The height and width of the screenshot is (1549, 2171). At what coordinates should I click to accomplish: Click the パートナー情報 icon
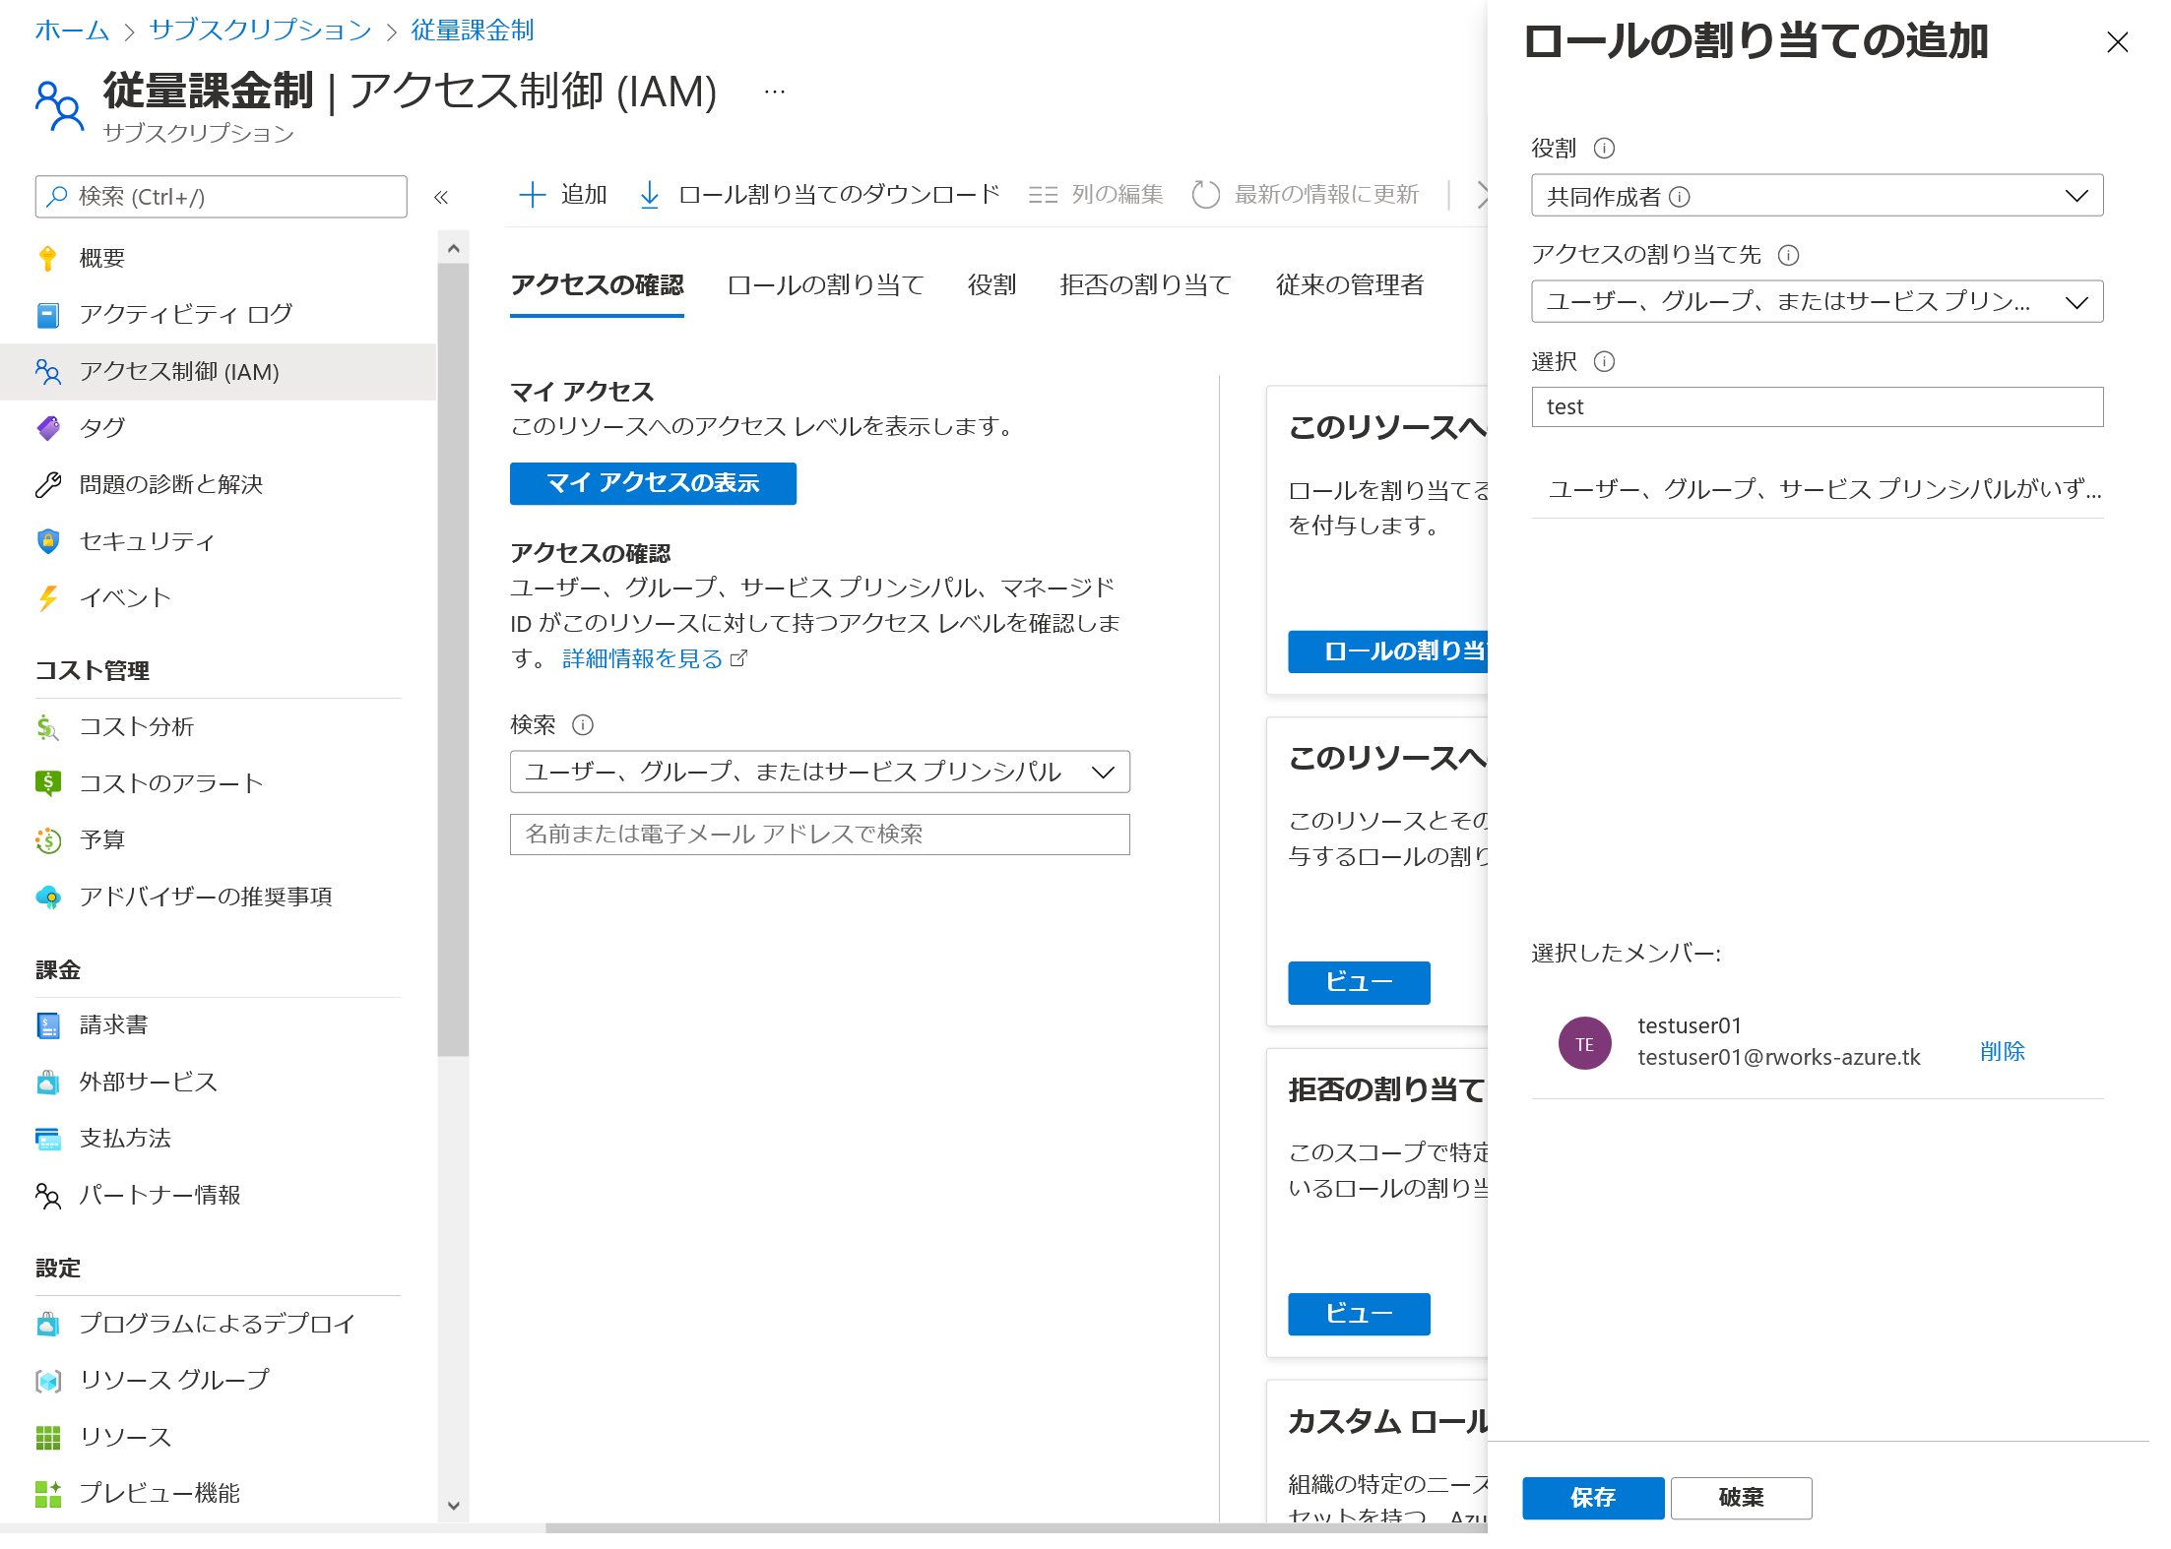pyautogui.click(x=47, y=1196)
